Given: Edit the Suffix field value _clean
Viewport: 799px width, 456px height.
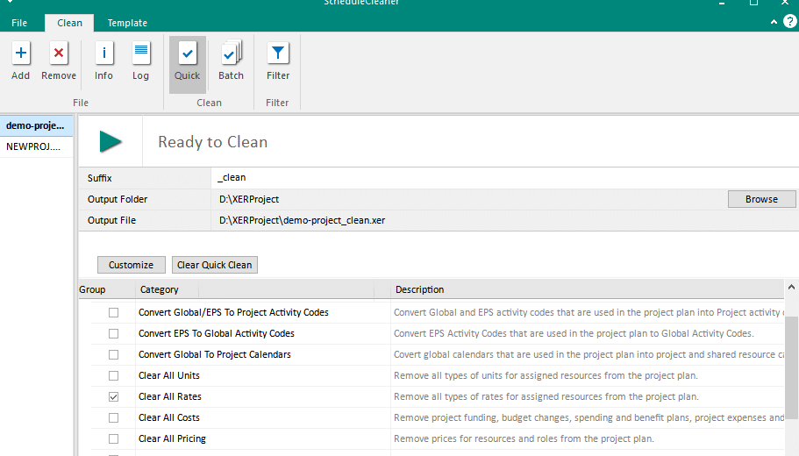Looking at the screenshot, I should click(504, 178).
